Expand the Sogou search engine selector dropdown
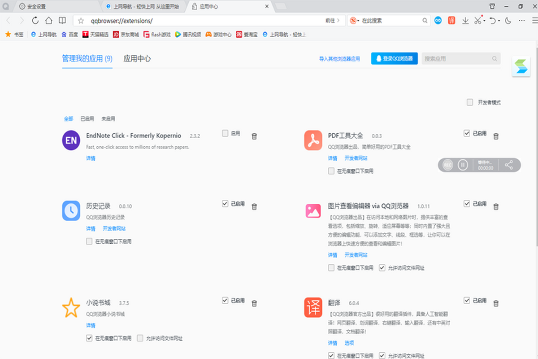Screen dimensions: 538x359 click(359, 21)
